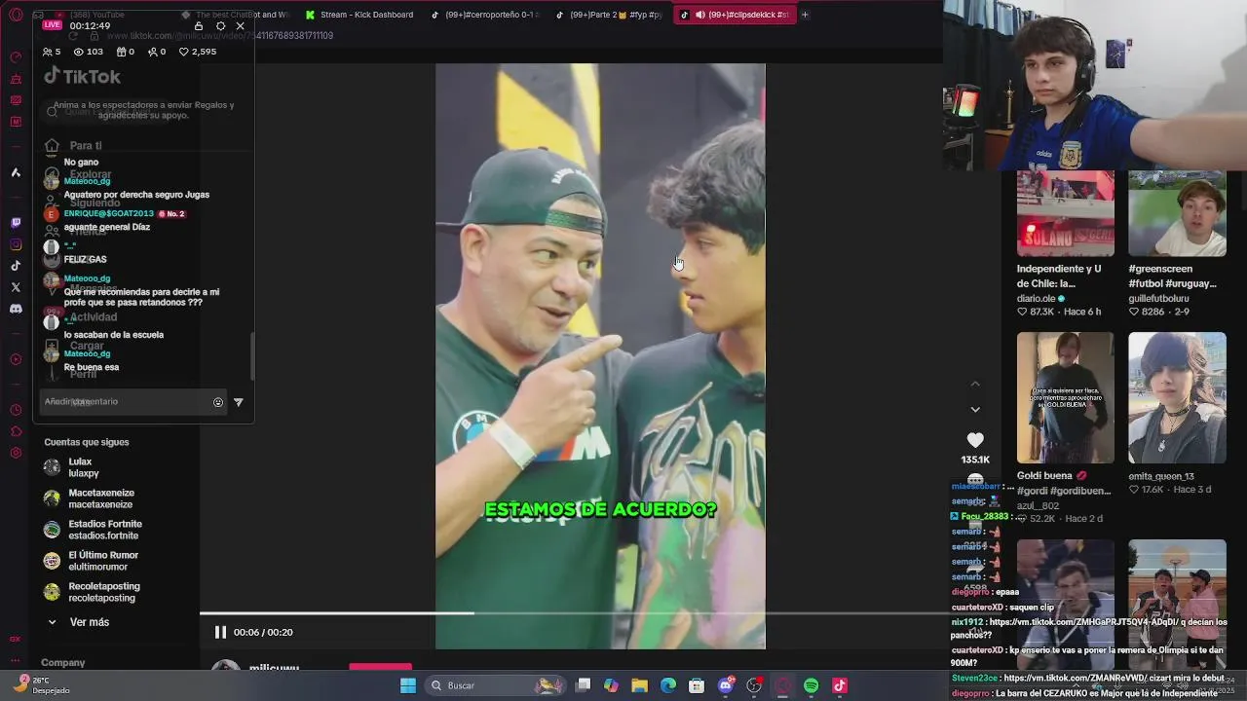Go to next video with down arrow
This screenshot has width=1247, height=701.
(x=975, y=410)
